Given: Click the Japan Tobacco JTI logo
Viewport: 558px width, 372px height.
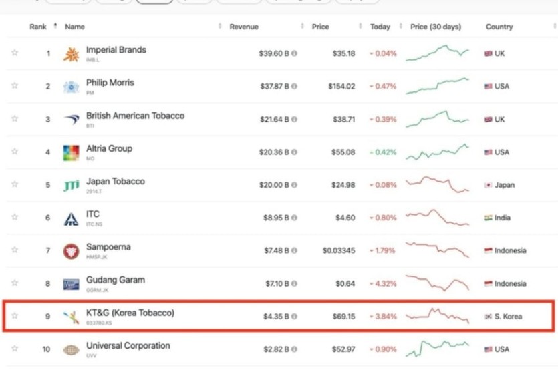Looking at the screenshot, I should tap(71, 185).
